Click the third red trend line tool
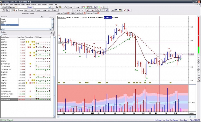 point(97,10)
